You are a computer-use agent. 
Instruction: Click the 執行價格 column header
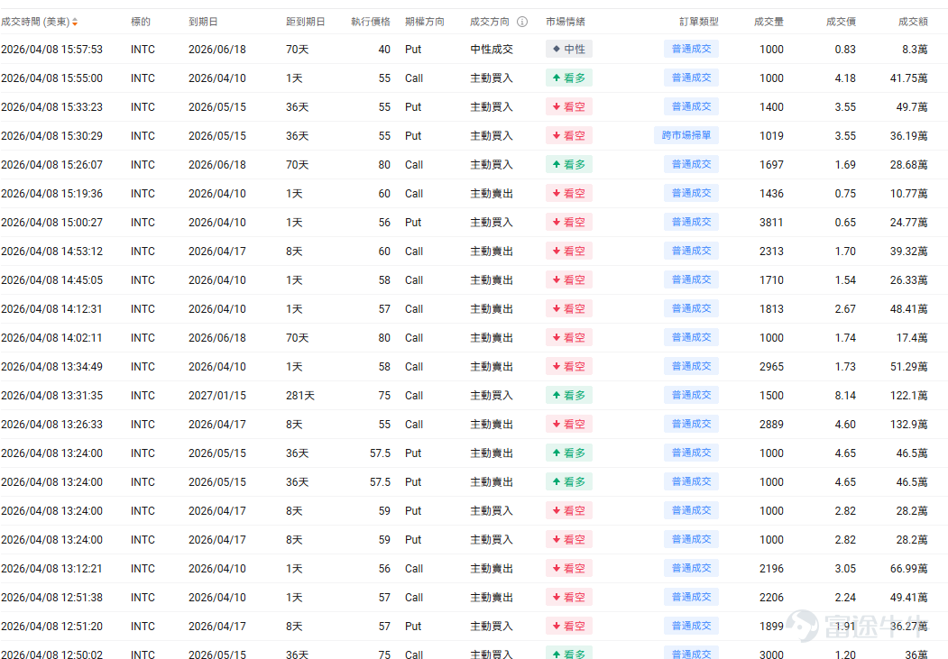371,22
